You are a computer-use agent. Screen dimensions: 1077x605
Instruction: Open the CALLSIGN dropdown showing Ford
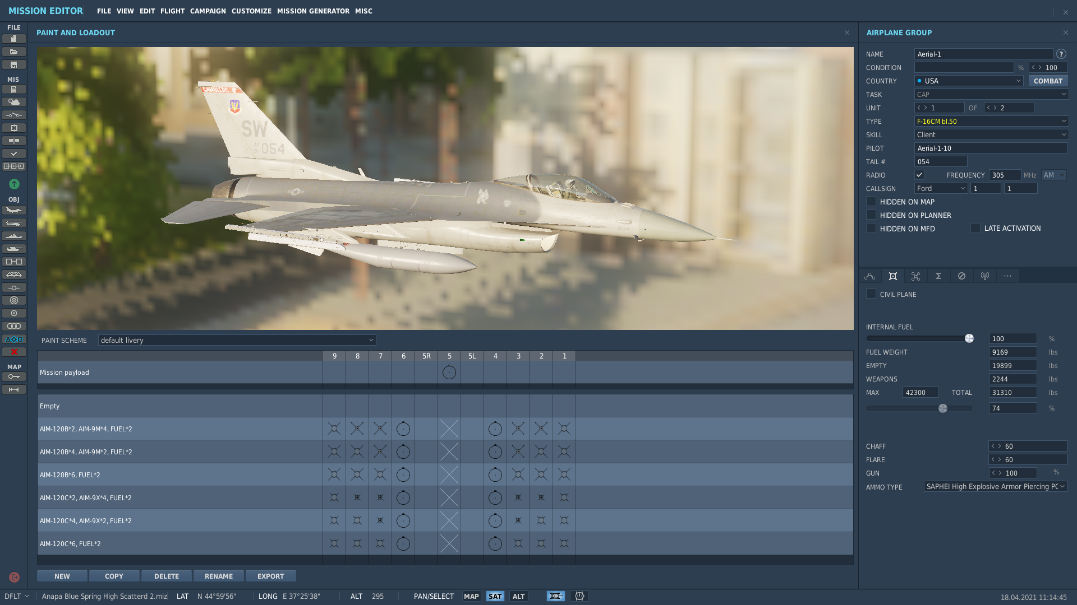941,188
